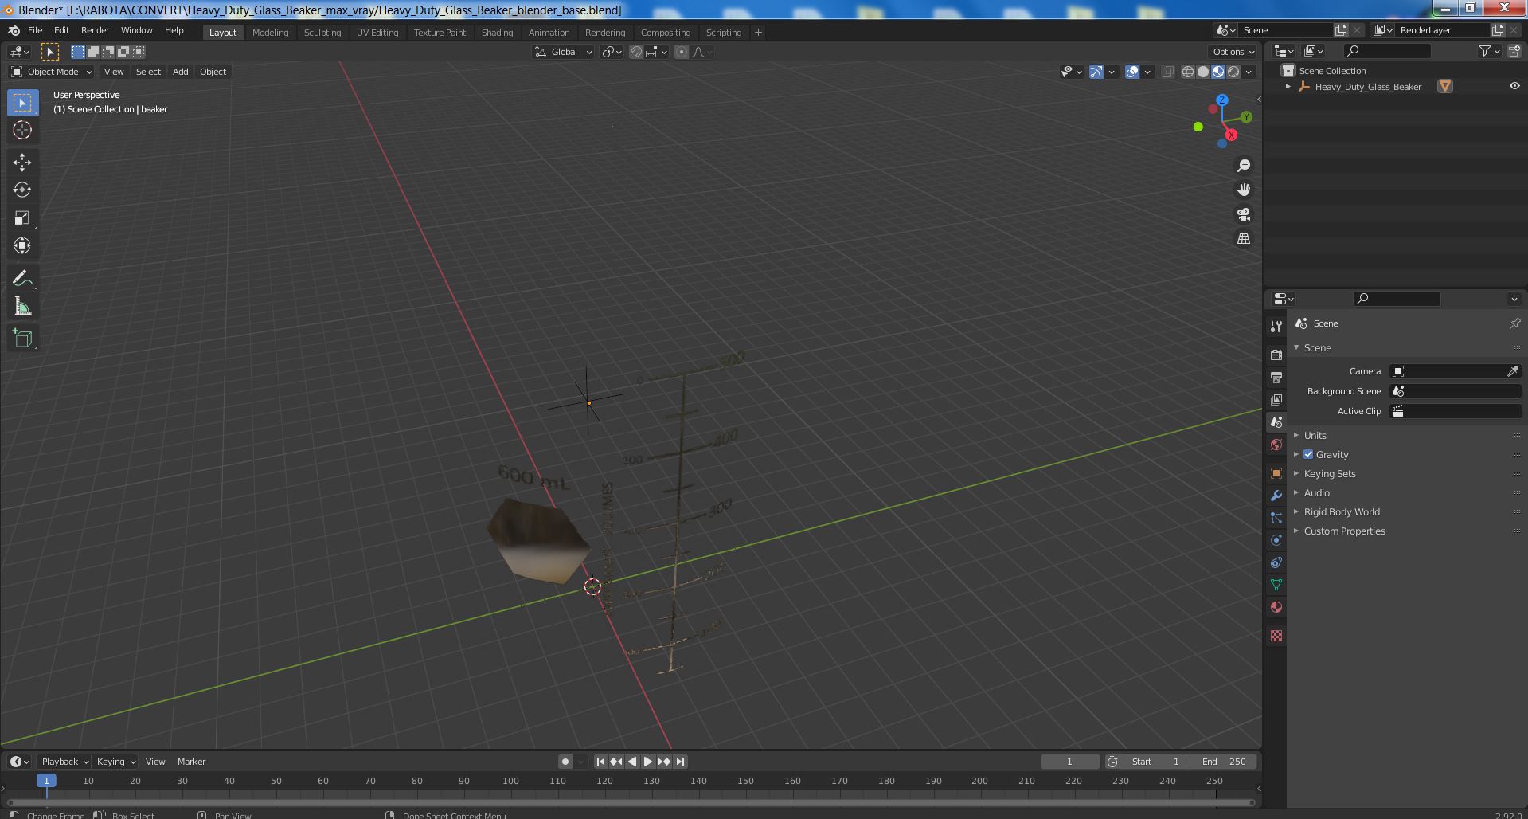Open the Material properties tab
The image size is (1528, 819).
[x=1276, y=607]
